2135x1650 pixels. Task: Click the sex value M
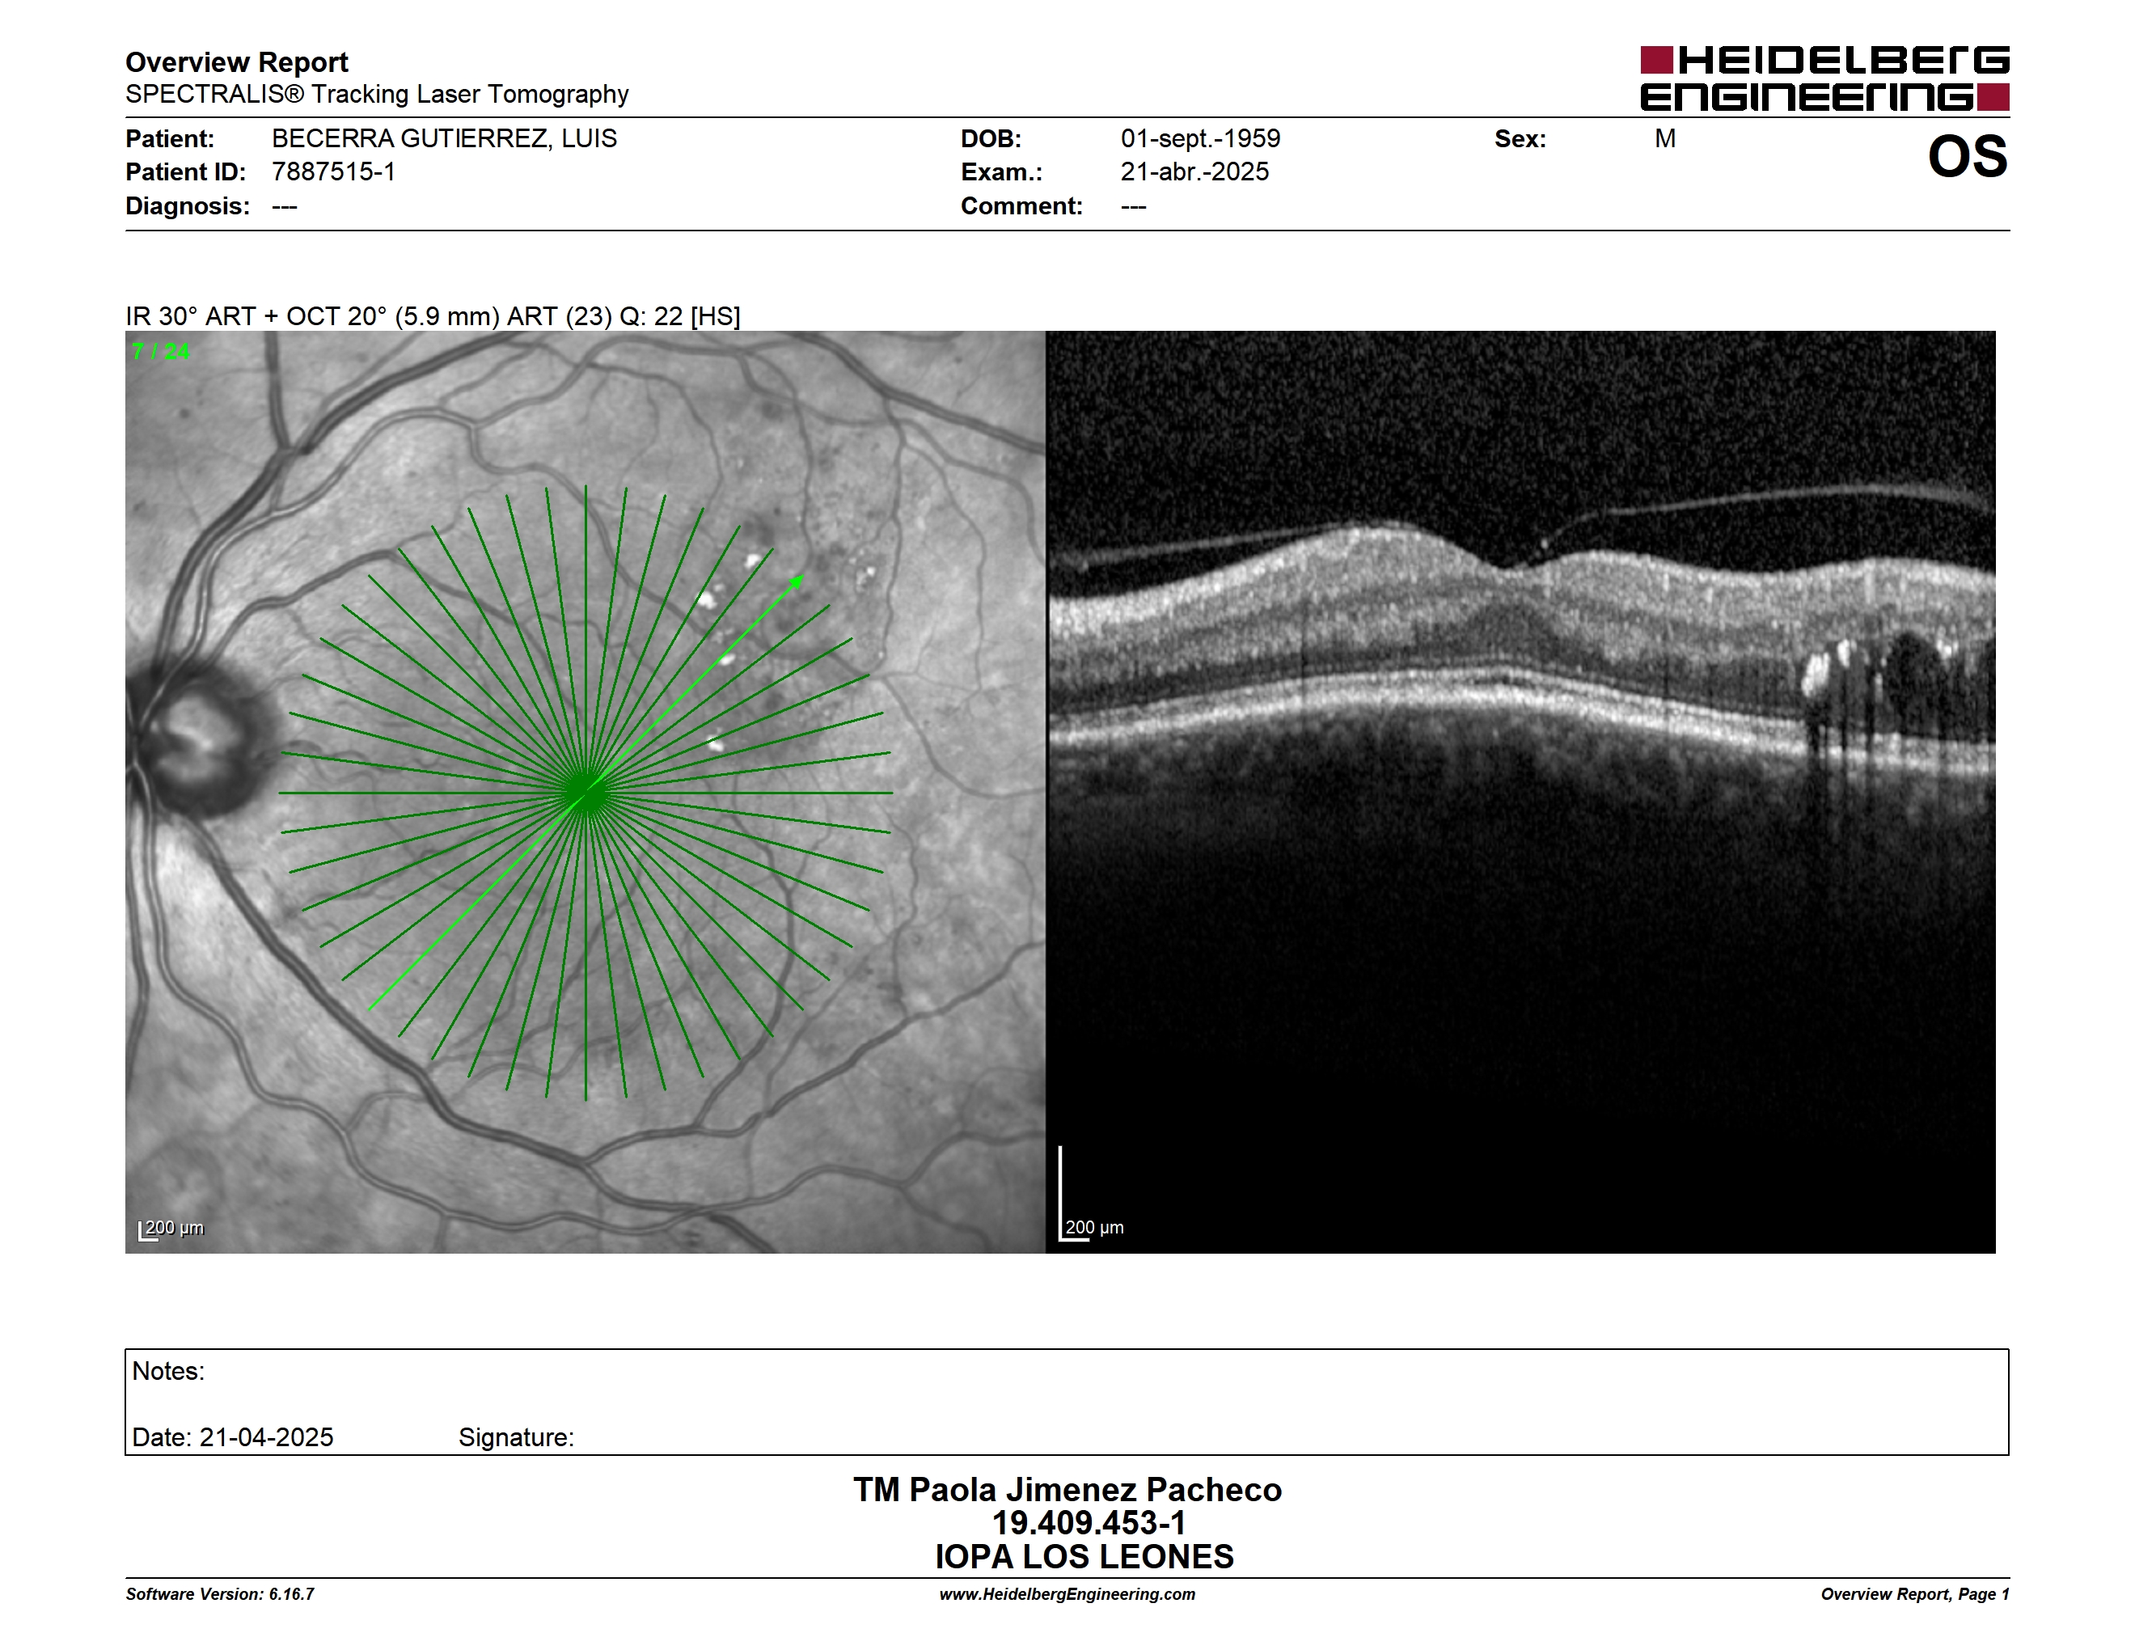(x=1666, y=139)
